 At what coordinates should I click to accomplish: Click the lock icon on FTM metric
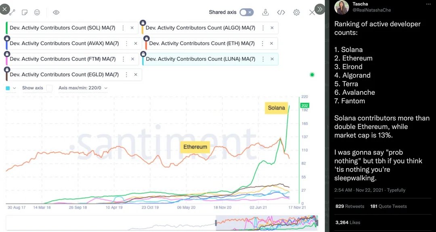tap(7, 54)
